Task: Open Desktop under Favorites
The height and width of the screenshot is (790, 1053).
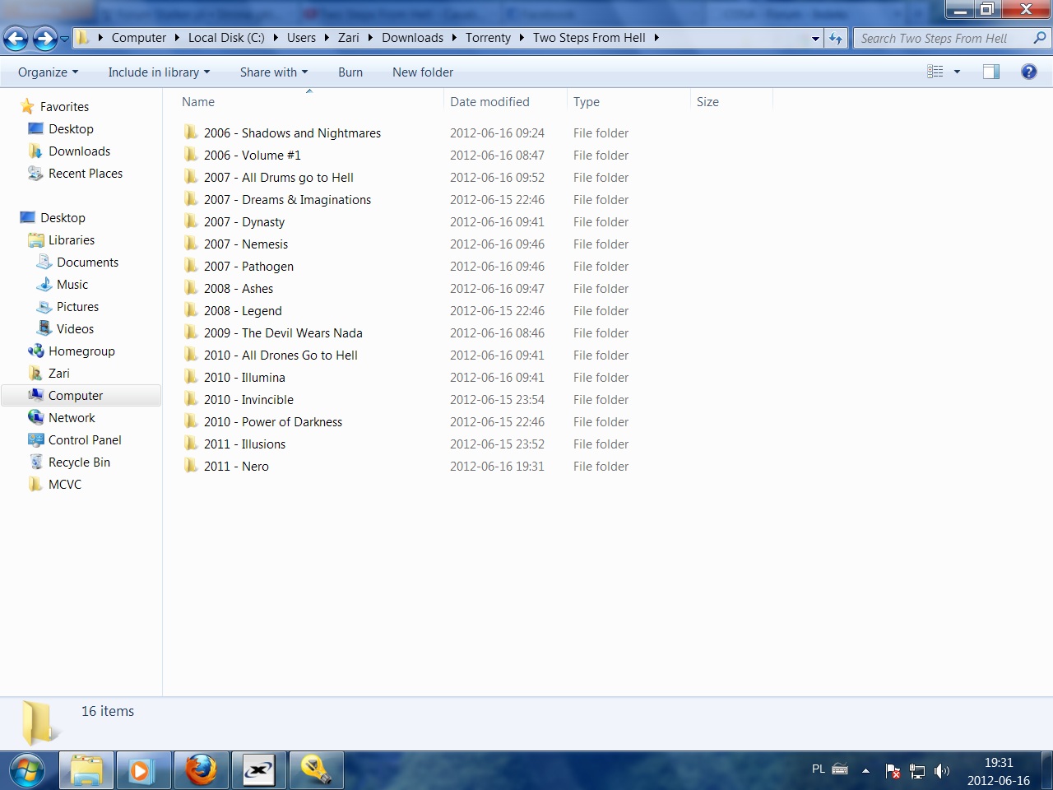Action: pos(71,129)
